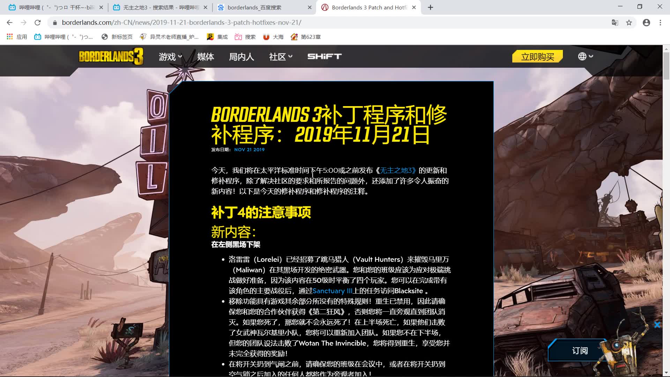Open the SHiFT nav link
Viewport: 670px width, 377px height.
324,57
